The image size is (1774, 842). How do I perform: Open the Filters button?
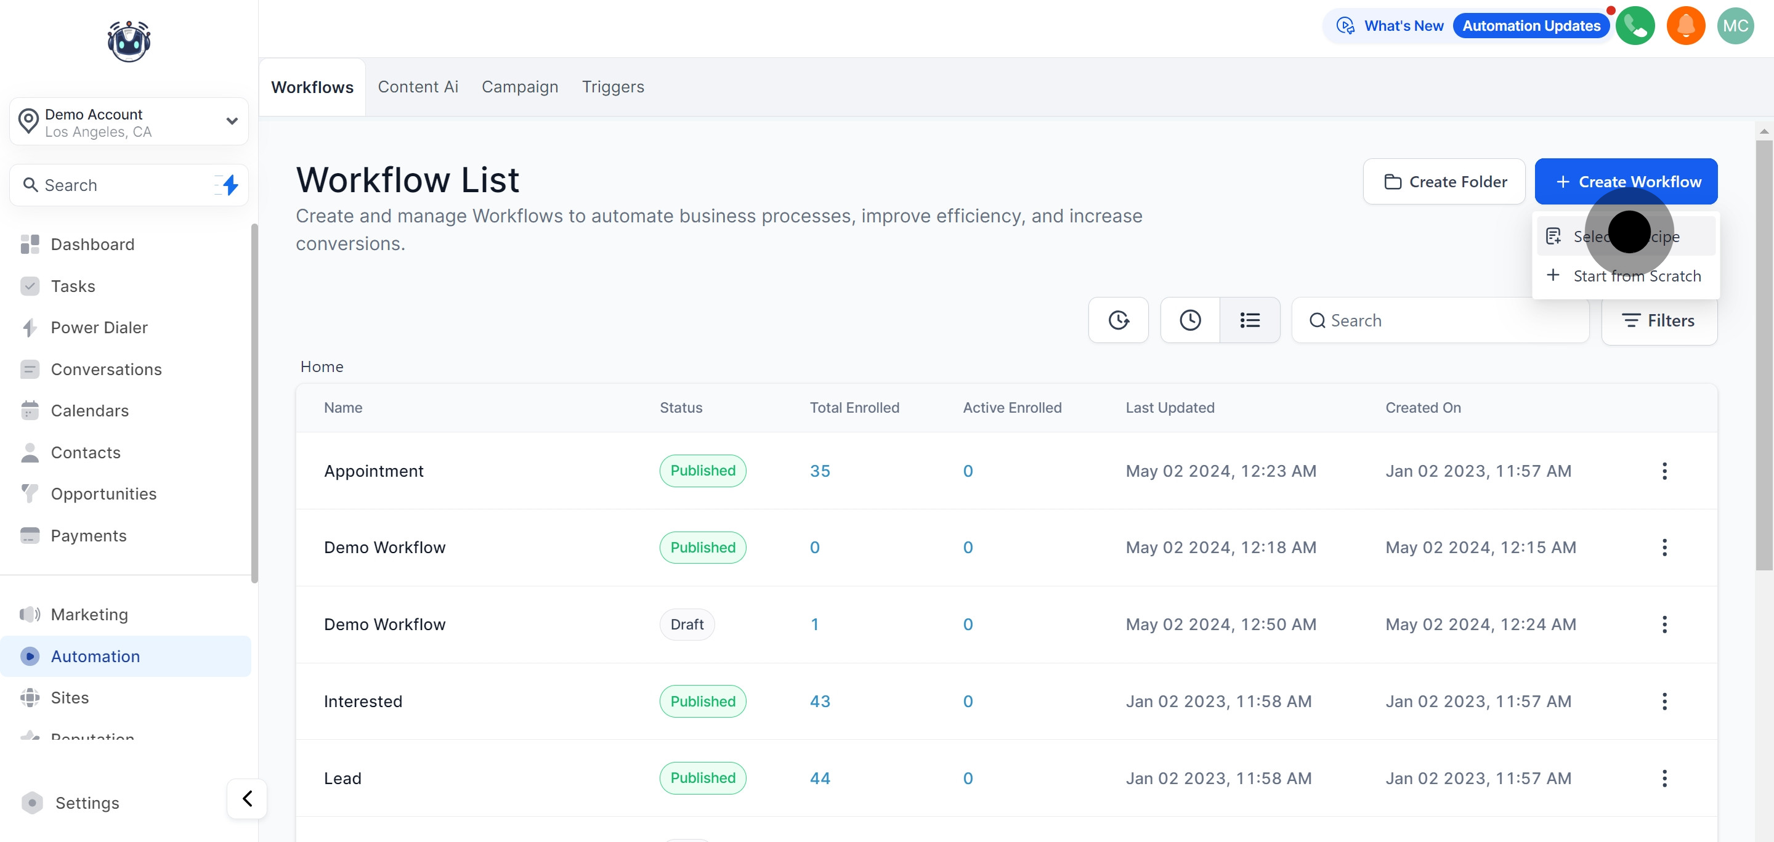point(1658,320)
